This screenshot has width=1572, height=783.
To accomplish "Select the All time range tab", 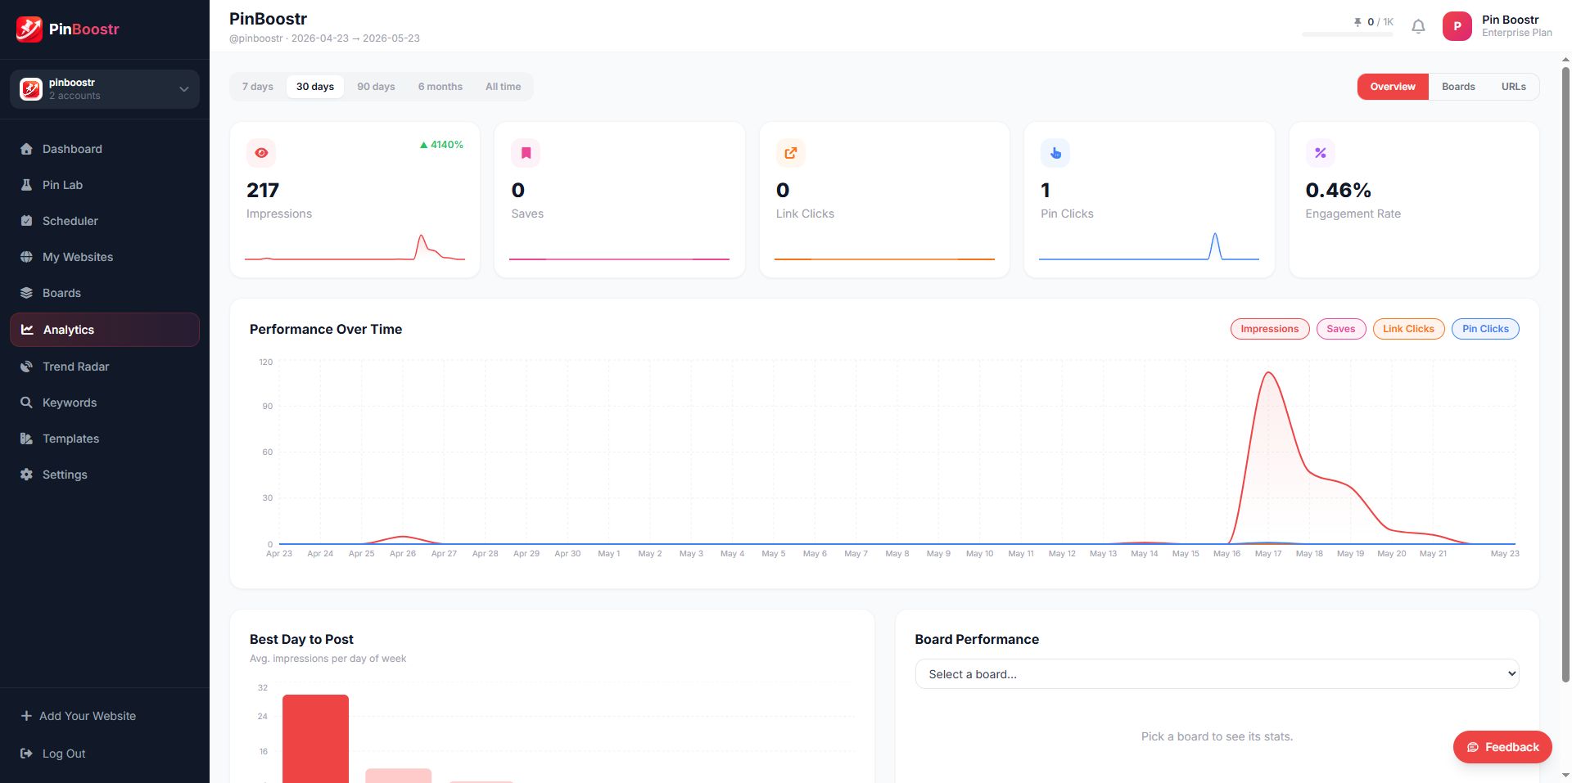I will pyautogui.click(x=503, y=87).
